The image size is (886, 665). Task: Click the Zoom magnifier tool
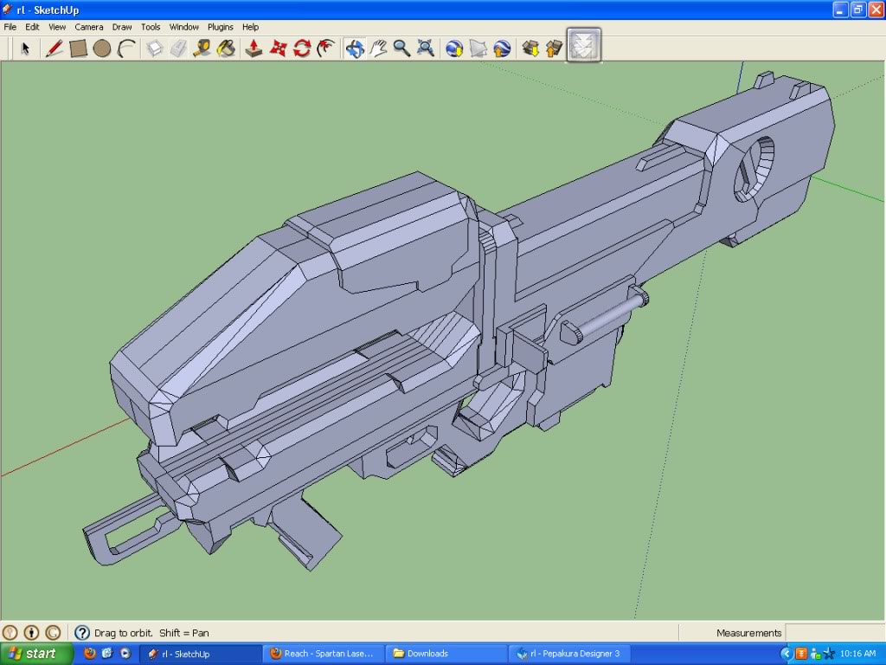[x=401, y=48]
